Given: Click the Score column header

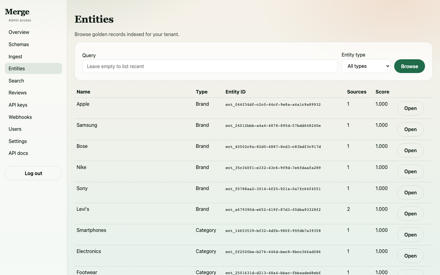Looking at the screenshot, I should tap(382, 92).
